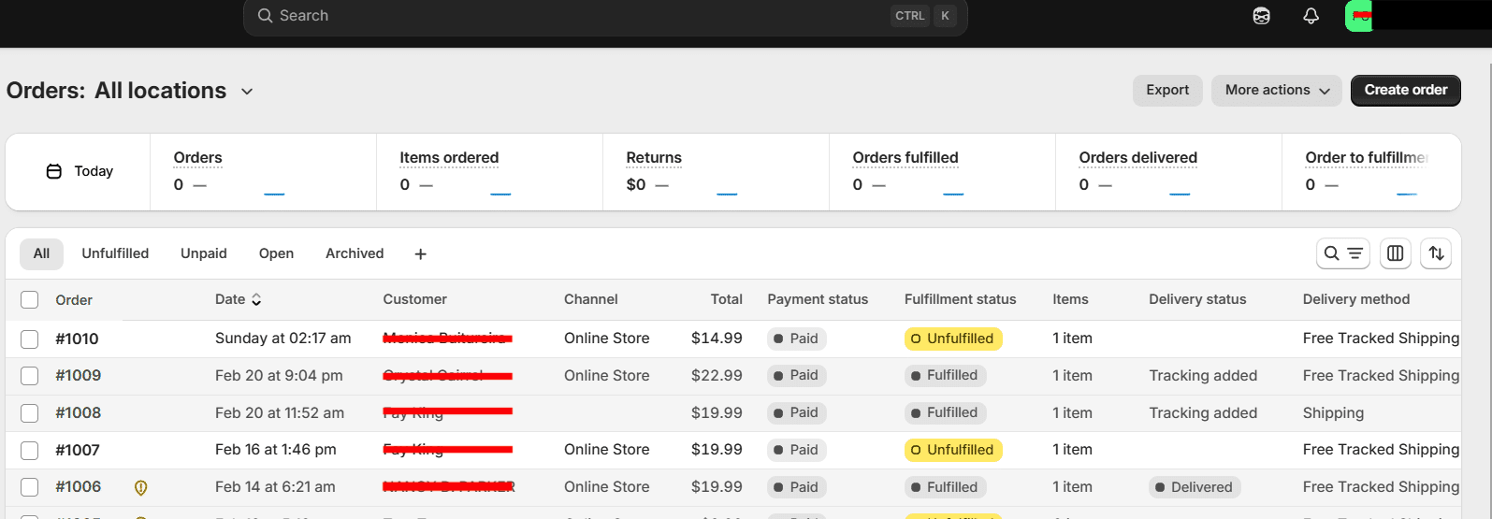Expand the All locations dropdown
This screenshot has height=519, width=1492.
coord(247,92)
